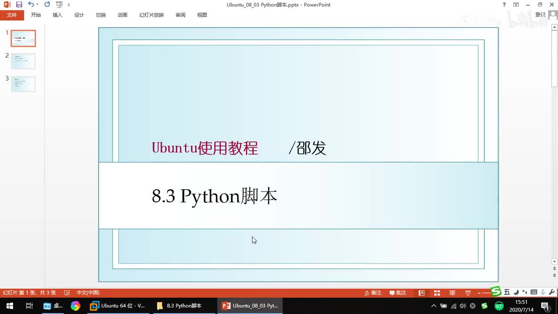Click Sogou IME 五 mode indicator
The height and width of the screenshot is (314, 558).
click(x=507, y=292)
